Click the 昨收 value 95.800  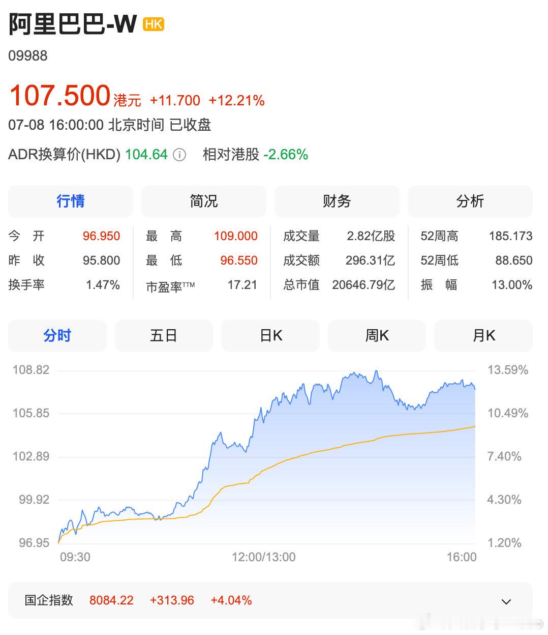pos(102,261)
